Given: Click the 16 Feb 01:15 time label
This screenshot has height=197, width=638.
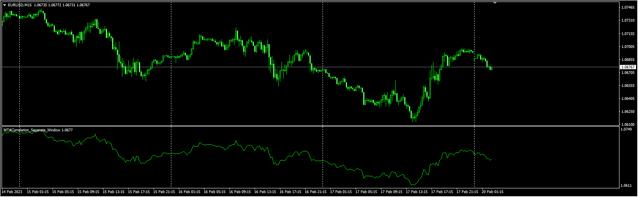Looking at the screenshot, I should [190, 192].
